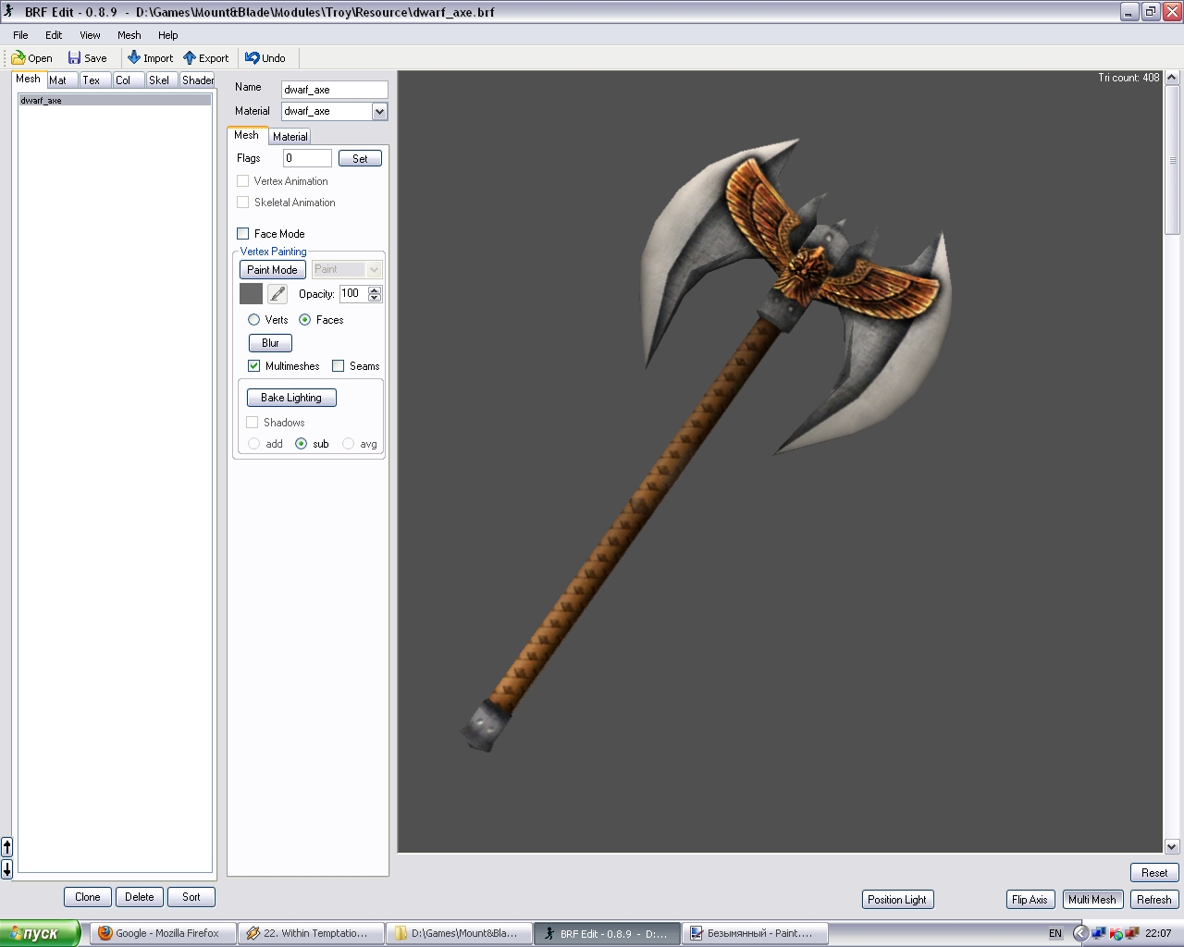Open the Edit menu
Viewport: 1184px width, 947px height.
click(x=54, y=35)
